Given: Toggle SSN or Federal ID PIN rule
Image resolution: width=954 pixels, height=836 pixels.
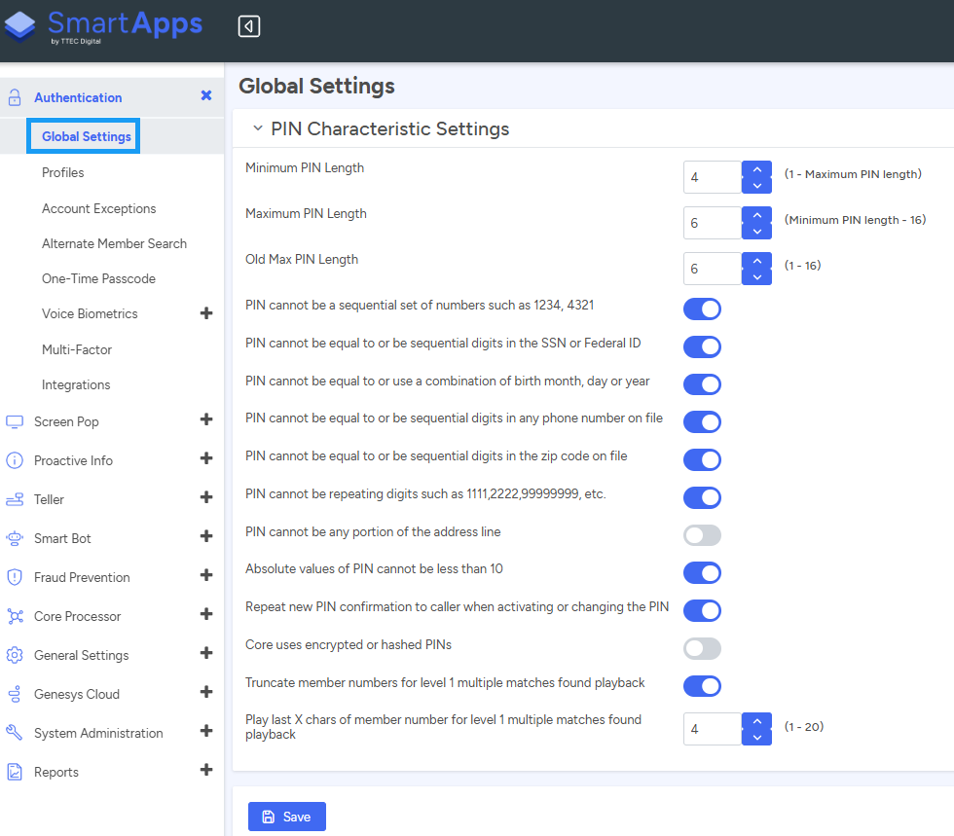Looking at the screenshot, I should coord(702,346).
